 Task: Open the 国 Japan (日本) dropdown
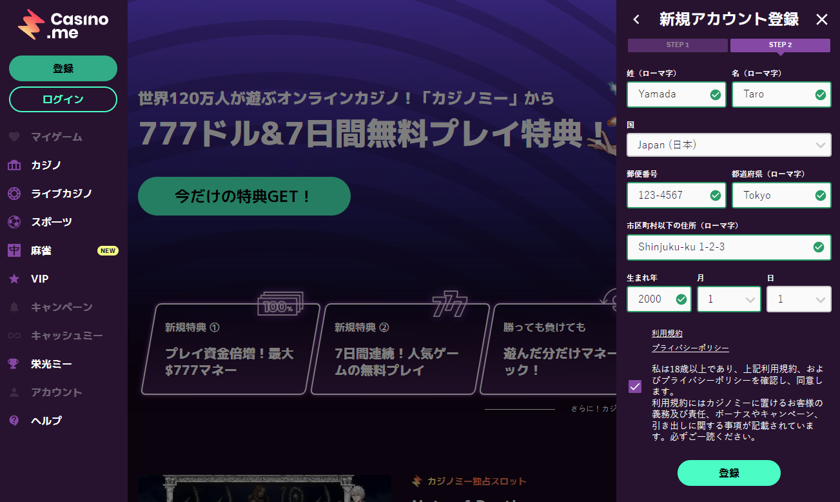coord(729,145)
